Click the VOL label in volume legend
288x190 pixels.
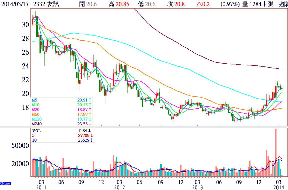(36, 131)
